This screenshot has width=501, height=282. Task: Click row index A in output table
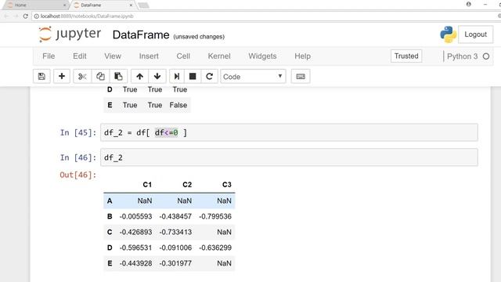tap(110, 201)
